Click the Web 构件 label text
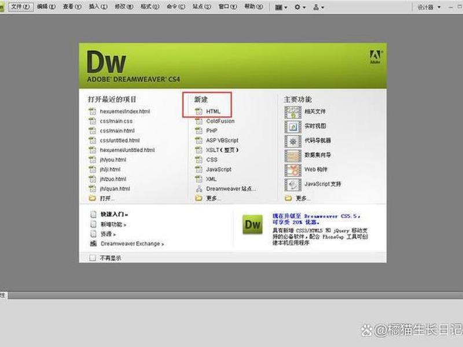The image size is (463, 347). pos(316,169)
